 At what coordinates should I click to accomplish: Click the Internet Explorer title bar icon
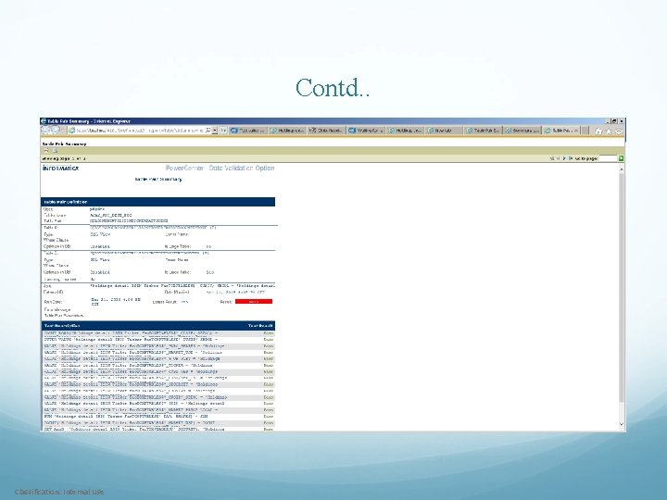(x=44, y=121)
